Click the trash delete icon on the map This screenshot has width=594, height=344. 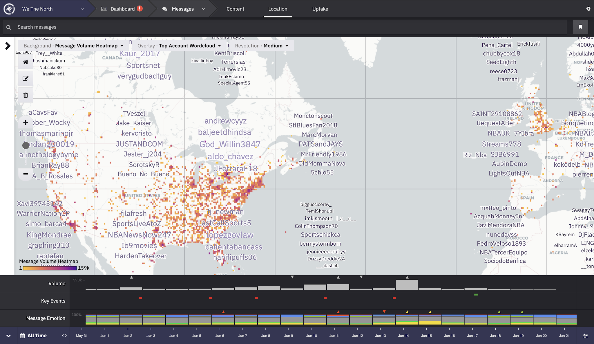pos(26,95)
